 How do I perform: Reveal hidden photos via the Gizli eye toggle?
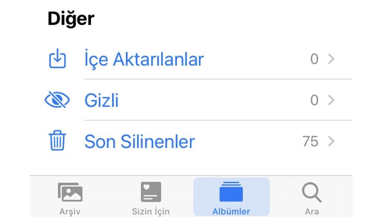click(57, 100)
